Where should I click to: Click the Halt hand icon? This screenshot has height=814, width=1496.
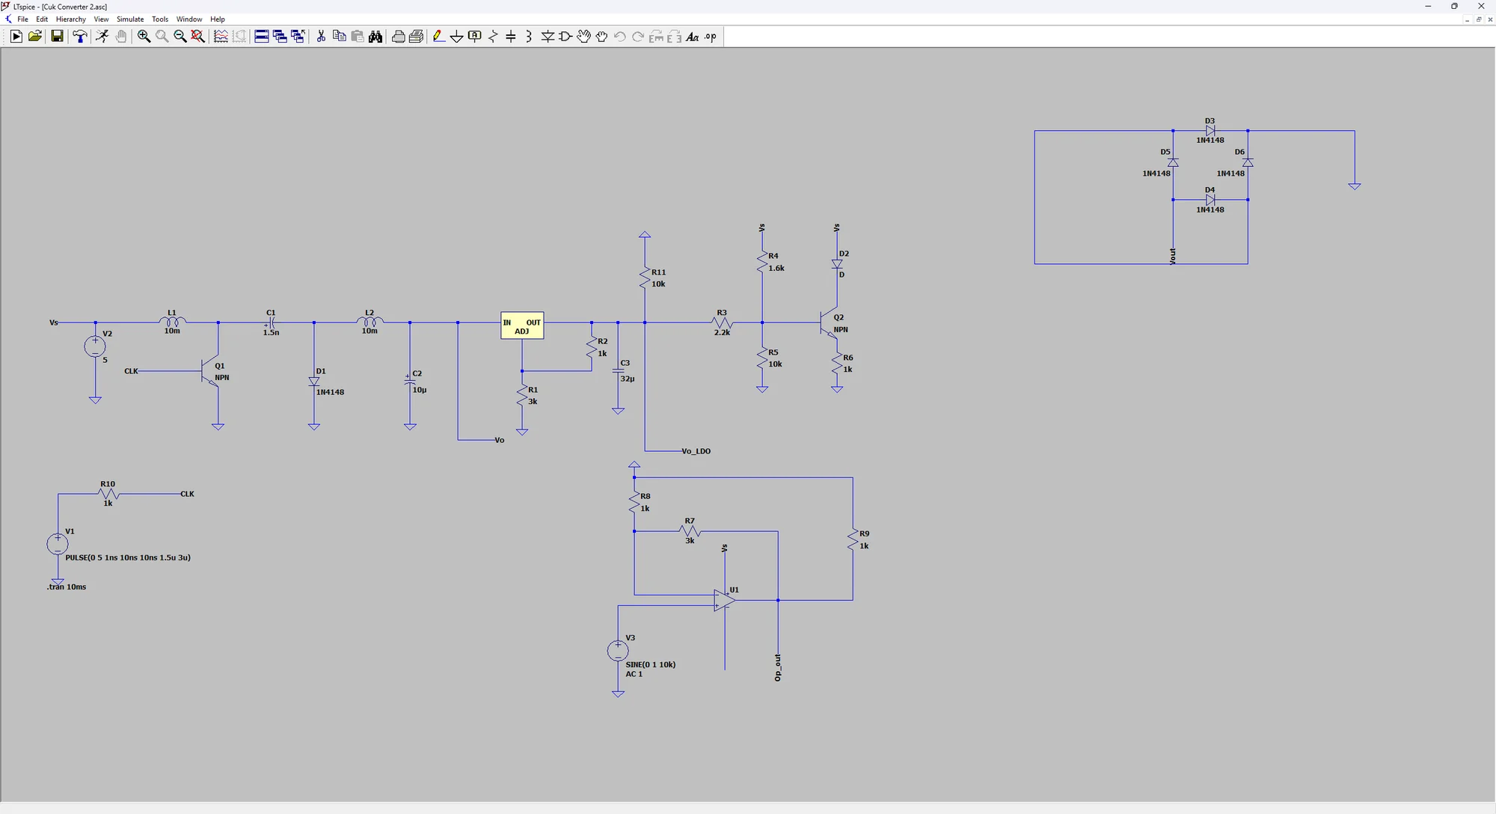point(120,37)
